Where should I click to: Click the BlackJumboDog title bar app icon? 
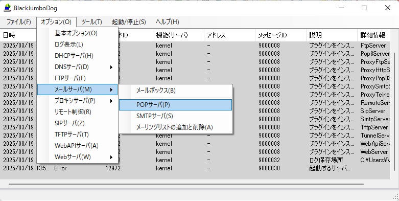tap(7, 8)
